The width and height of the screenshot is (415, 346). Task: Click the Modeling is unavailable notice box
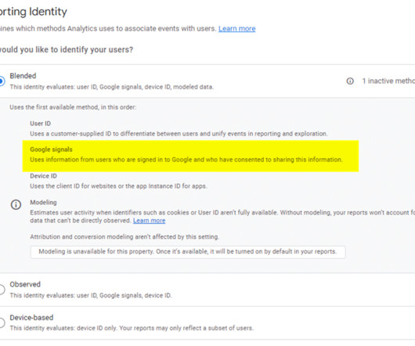click(x=188, y=252)
